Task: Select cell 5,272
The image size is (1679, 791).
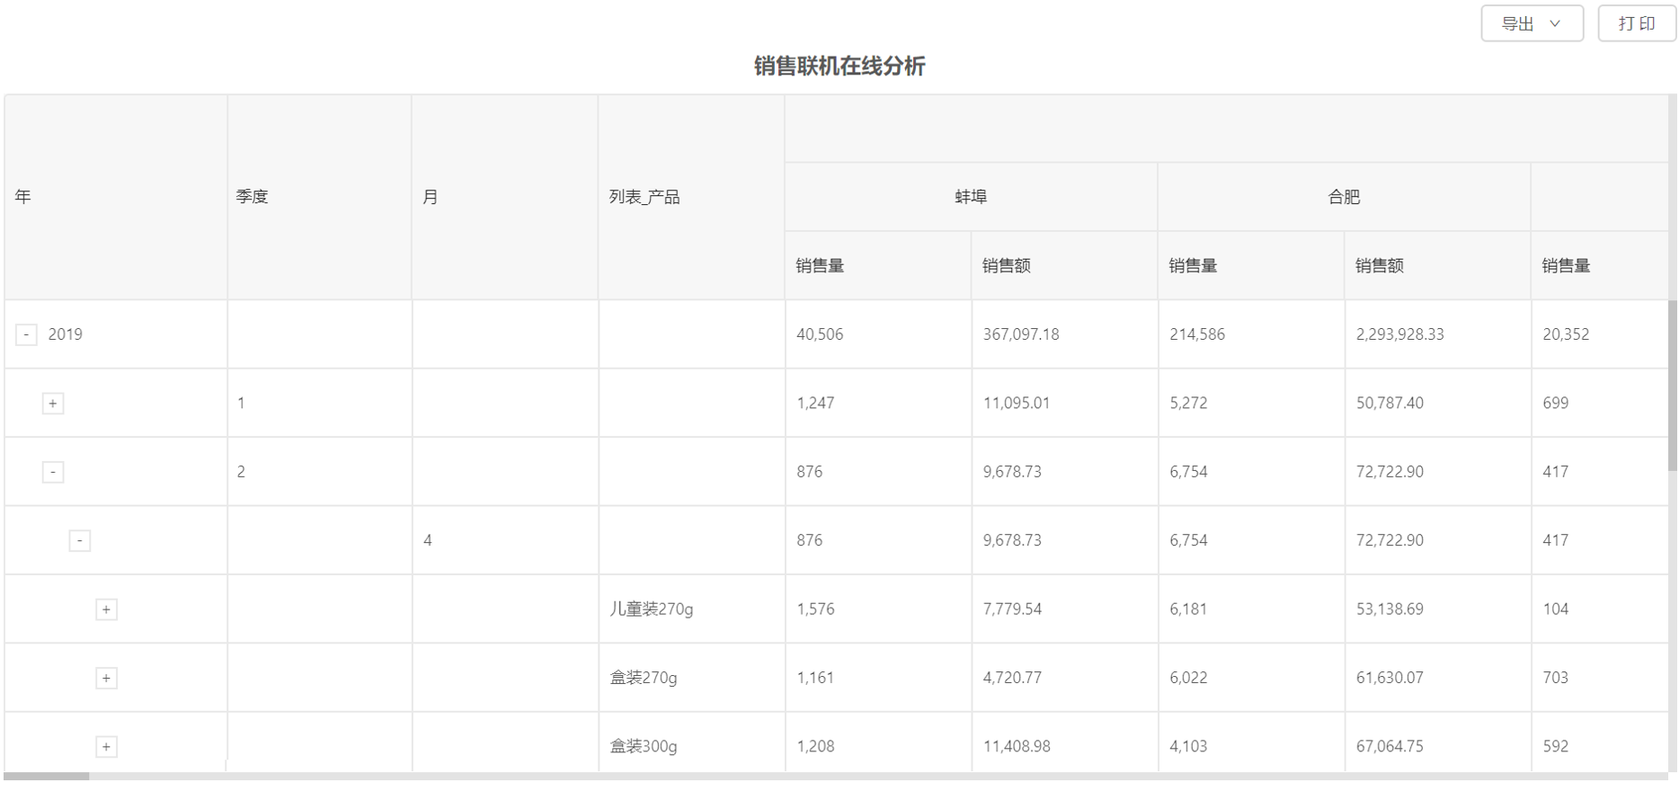Action: [x=1251, y=403]
